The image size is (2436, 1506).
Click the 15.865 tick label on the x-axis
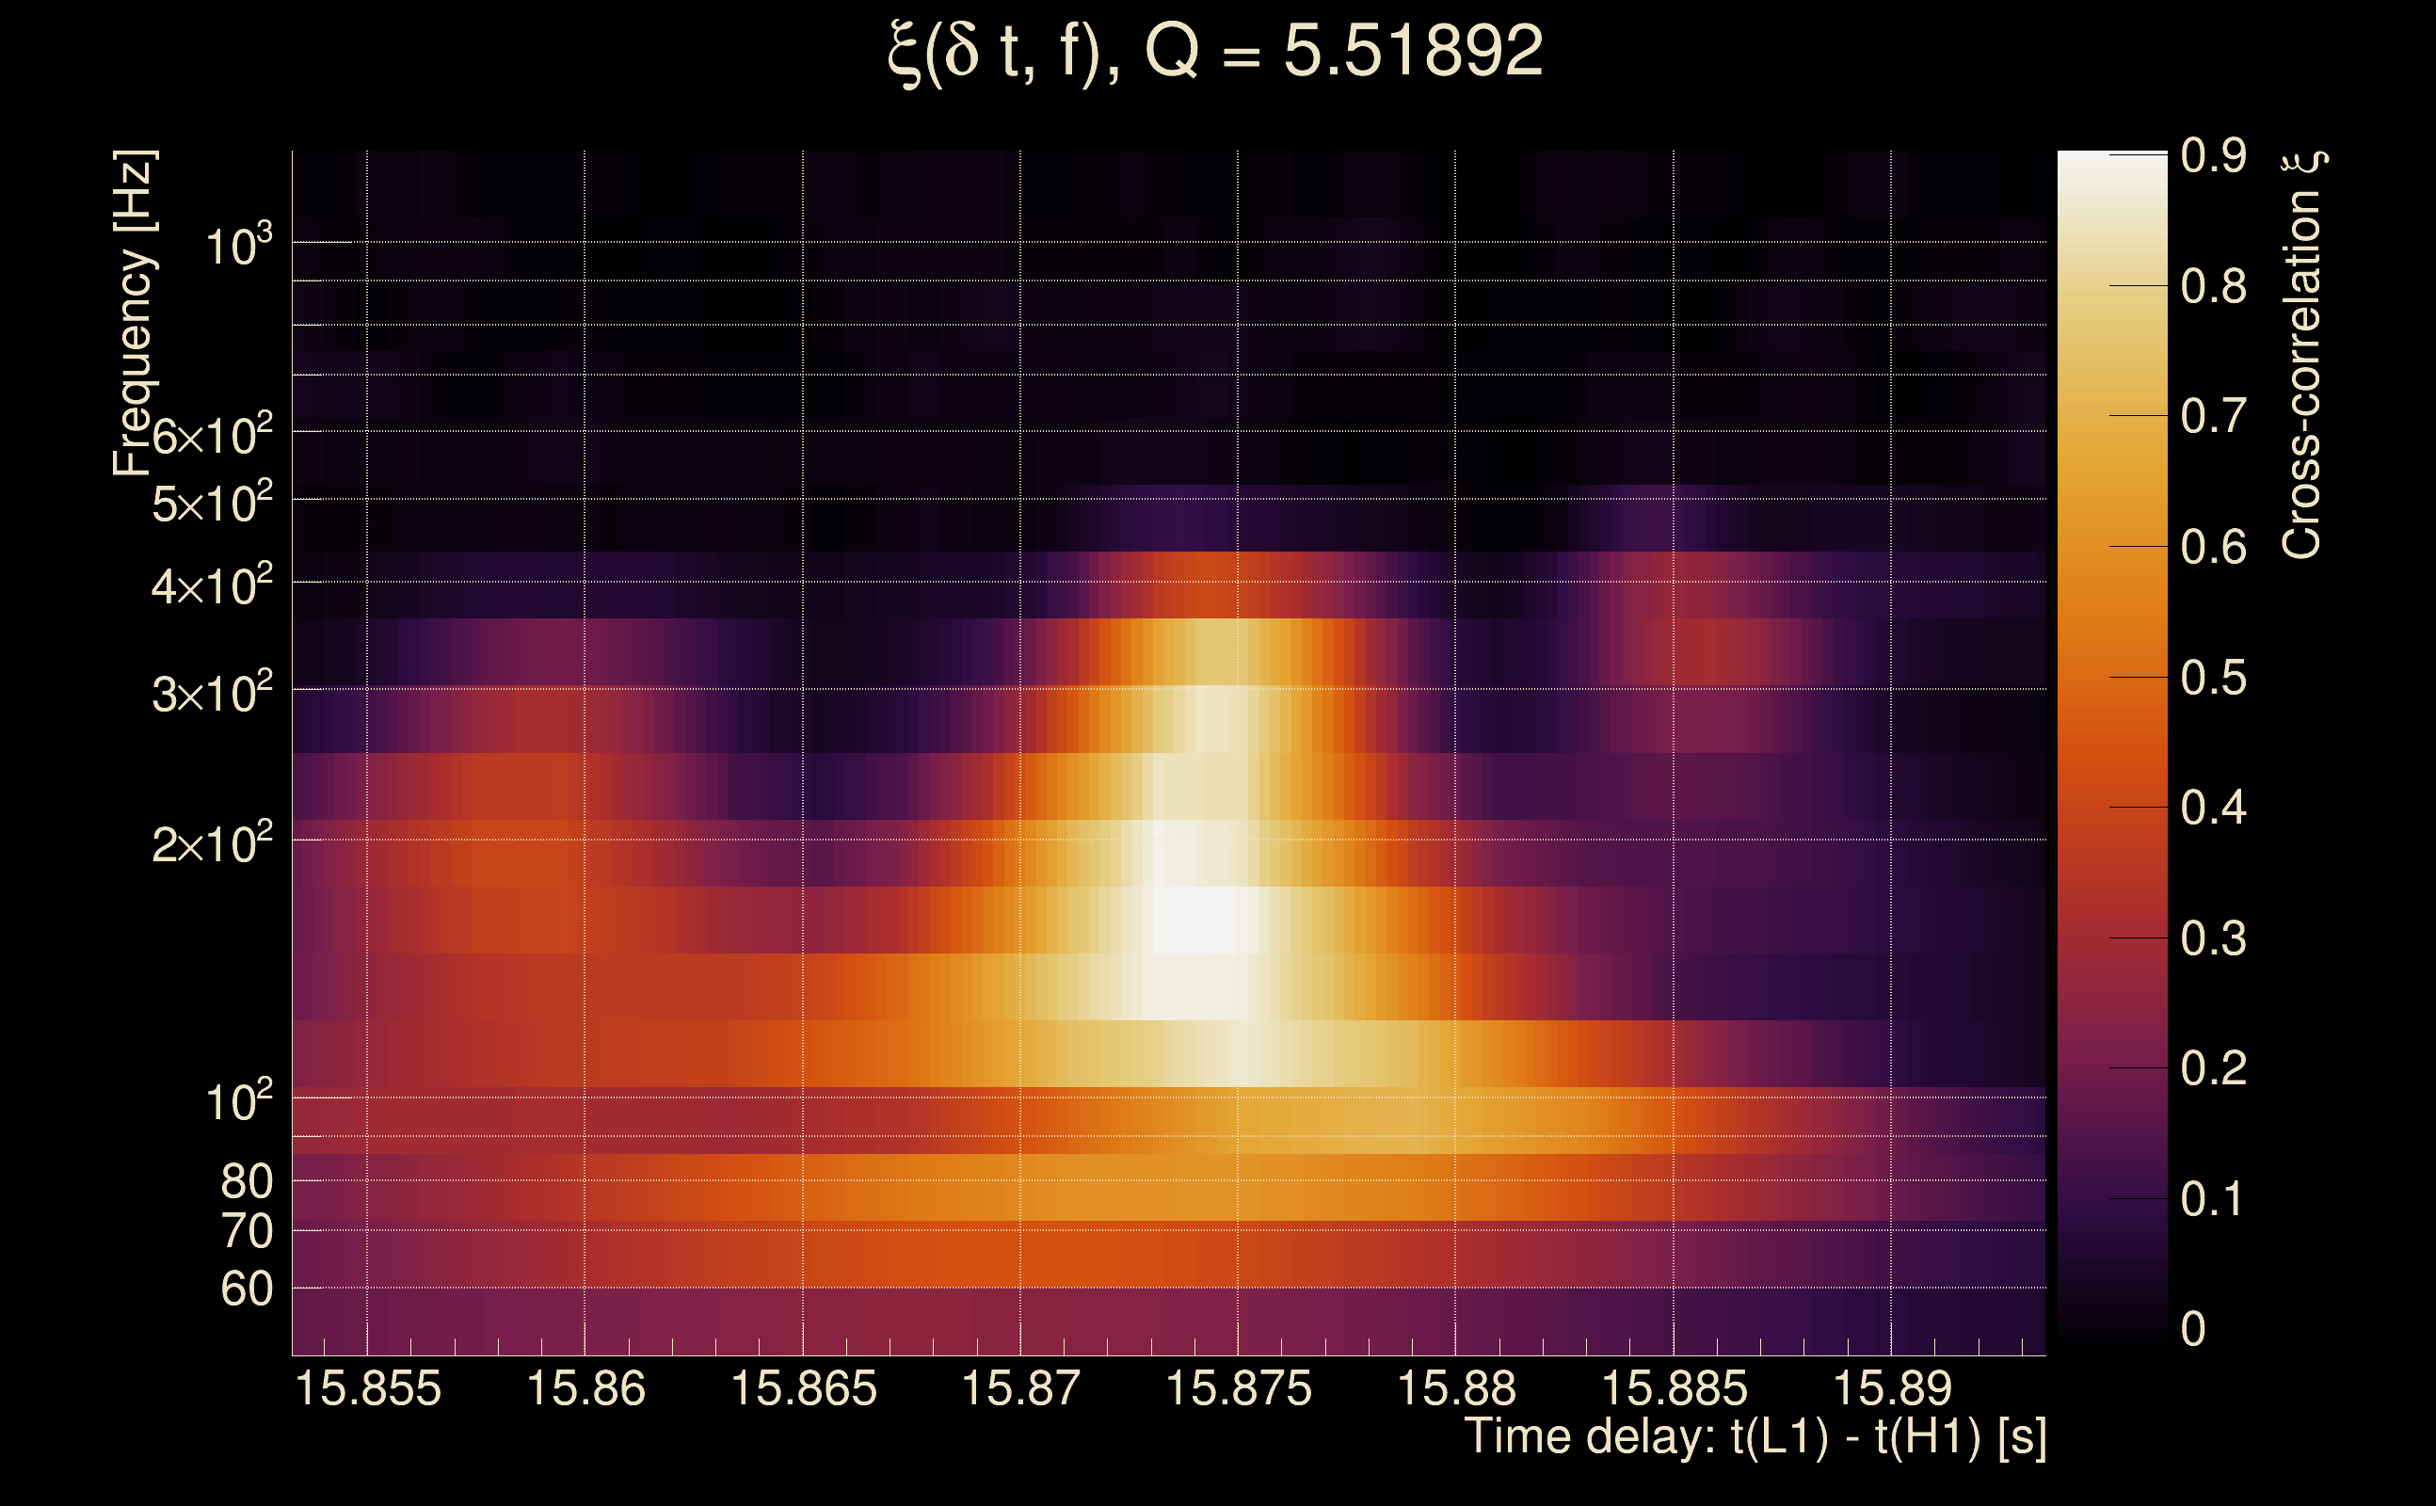click(804, 1388)
